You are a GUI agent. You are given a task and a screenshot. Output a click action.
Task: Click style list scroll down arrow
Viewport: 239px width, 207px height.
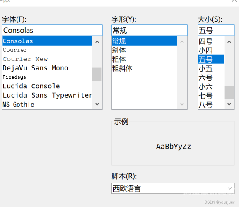point(182,104)
